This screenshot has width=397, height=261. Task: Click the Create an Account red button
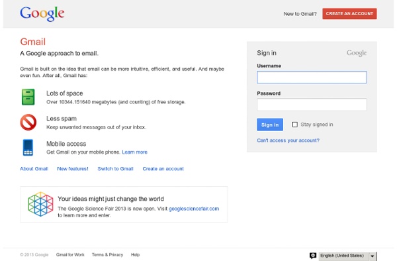tap(349, 14)
